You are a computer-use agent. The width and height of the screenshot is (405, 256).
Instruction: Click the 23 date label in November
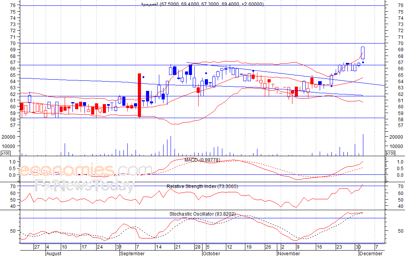339,247
